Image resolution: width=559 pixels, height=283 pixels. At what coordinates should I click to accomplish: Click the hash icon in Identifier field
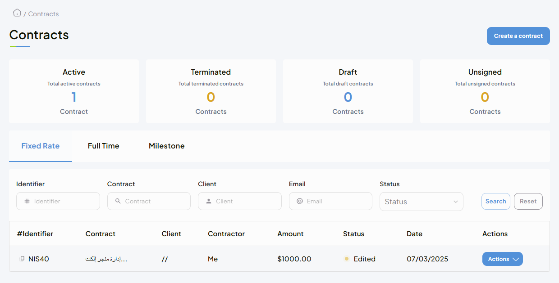pos(27,202)
